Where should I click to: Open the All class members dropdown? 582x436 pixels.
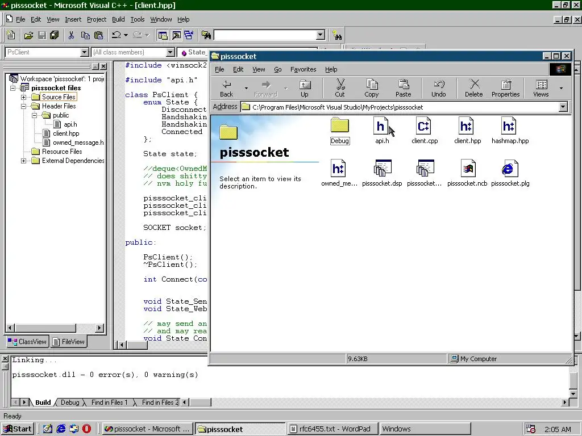click(x=170, y=52)
